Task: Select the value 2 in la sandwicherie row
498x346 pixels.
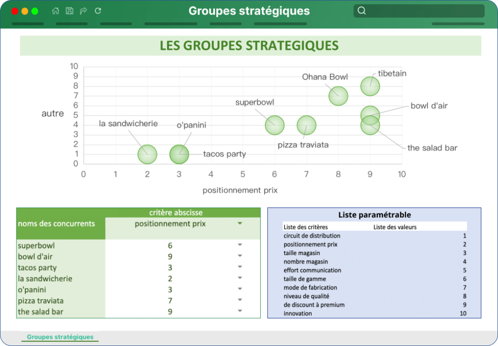Action: click(170, 278)
